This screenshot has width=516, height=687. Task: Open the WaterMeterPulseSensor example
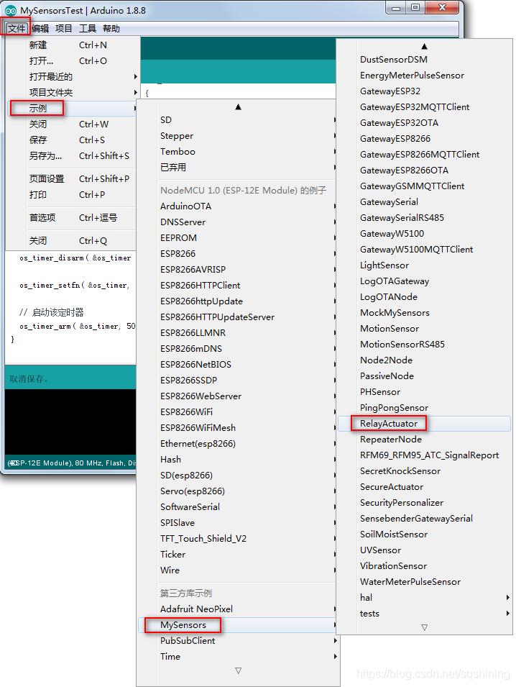coord(424,582)
